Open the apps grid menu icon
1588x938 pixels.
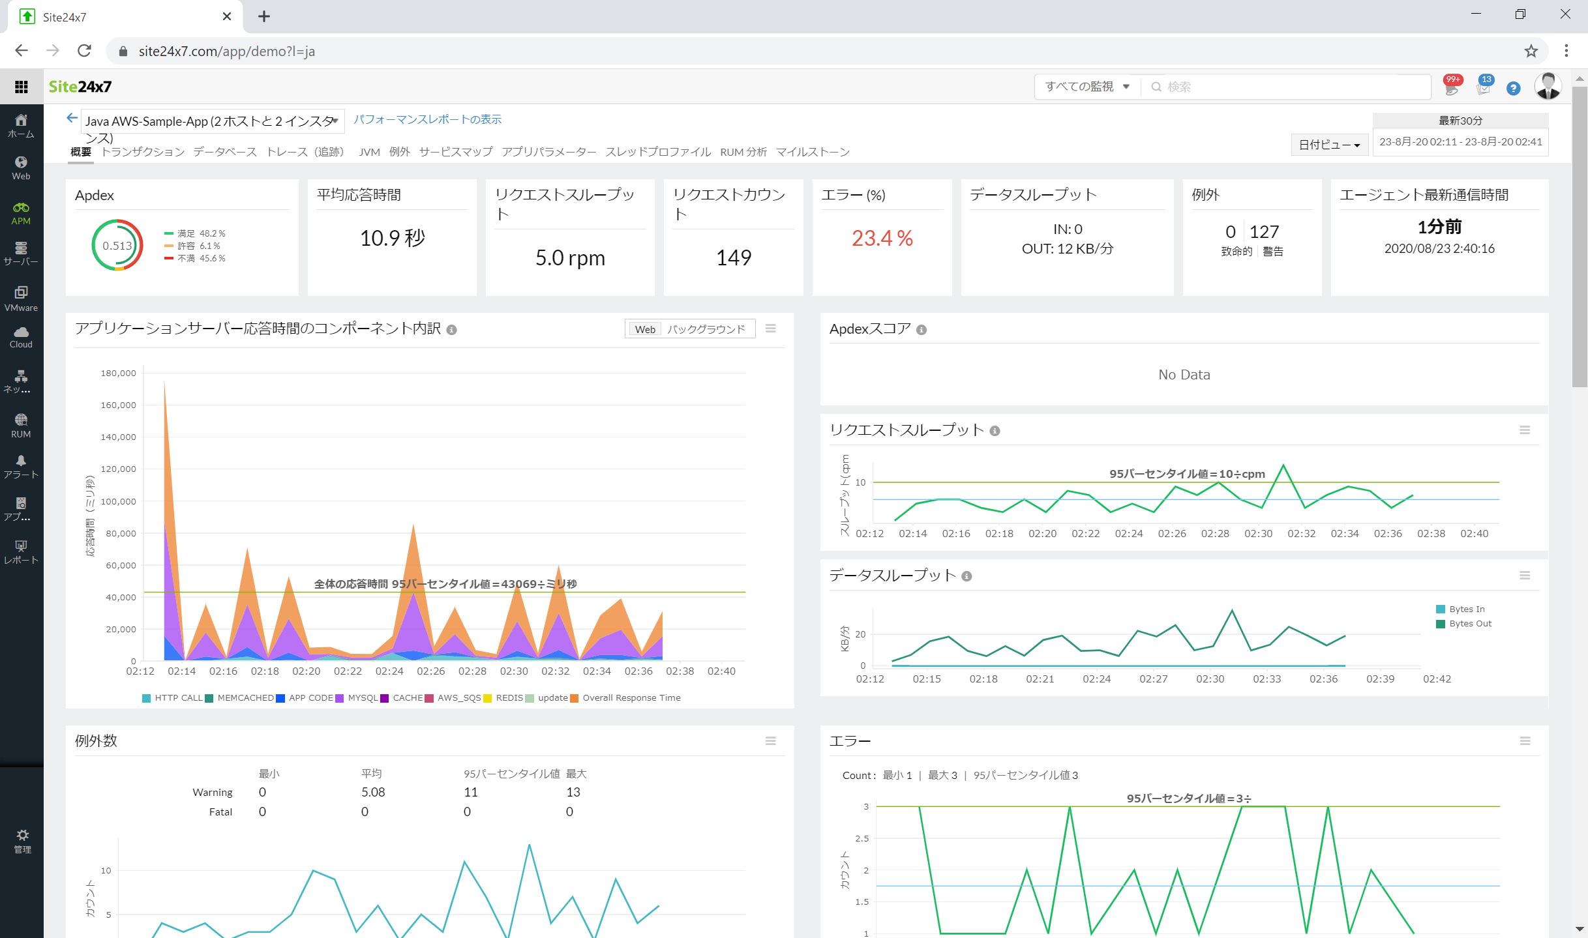pyautogui.click(x=22, y=87)
